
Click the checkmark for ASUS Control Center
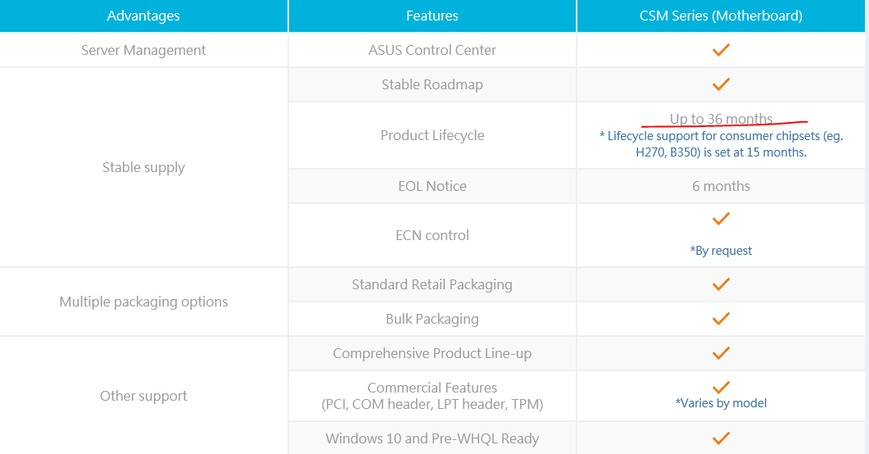(721, 50)
